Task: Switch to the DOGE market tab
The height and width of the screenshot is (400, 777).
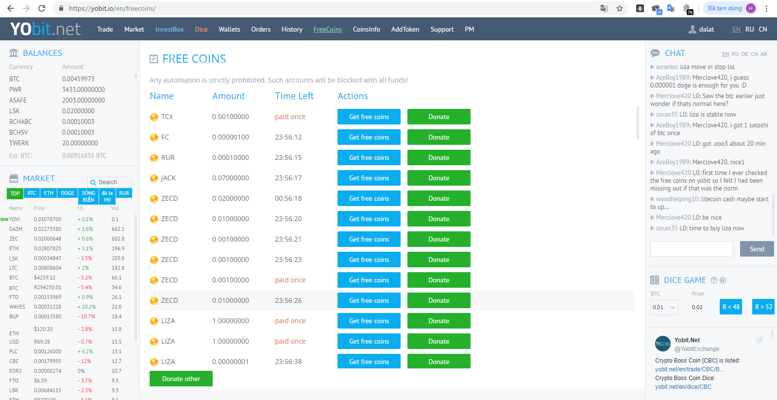Action: click(68, 193)
